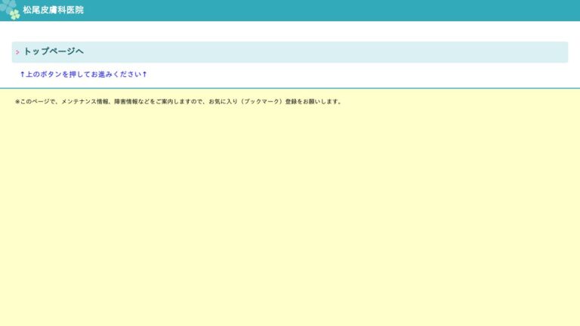
Task: Click the left up-arrow before 上のボタン
Action: tap(23, 74)
